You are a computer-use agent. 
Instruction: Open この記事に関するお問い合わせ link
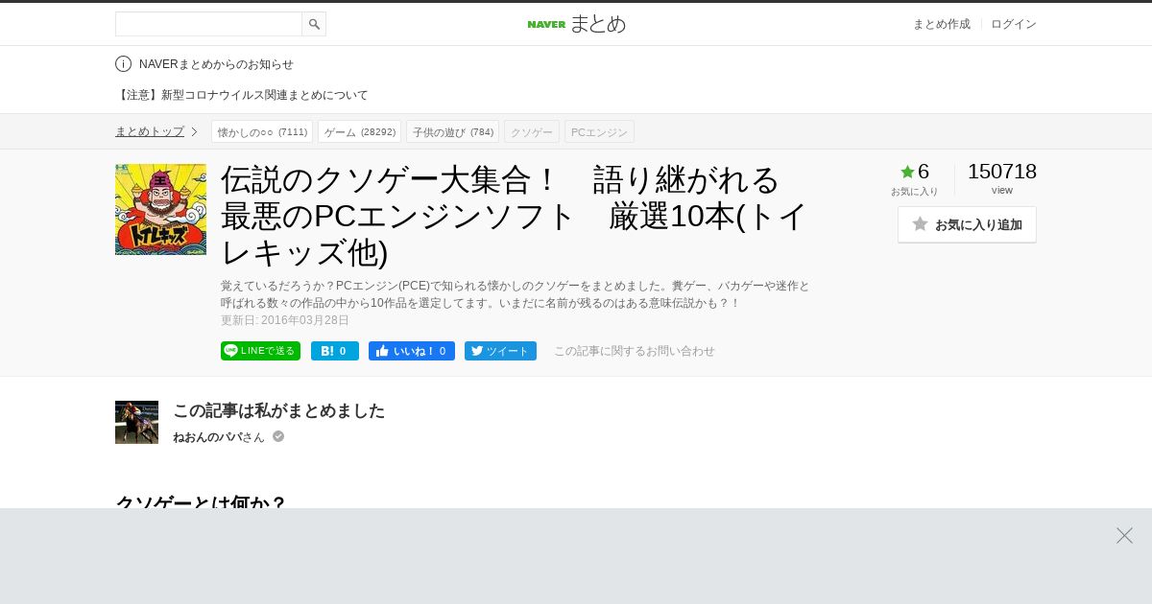coord(635,351)
